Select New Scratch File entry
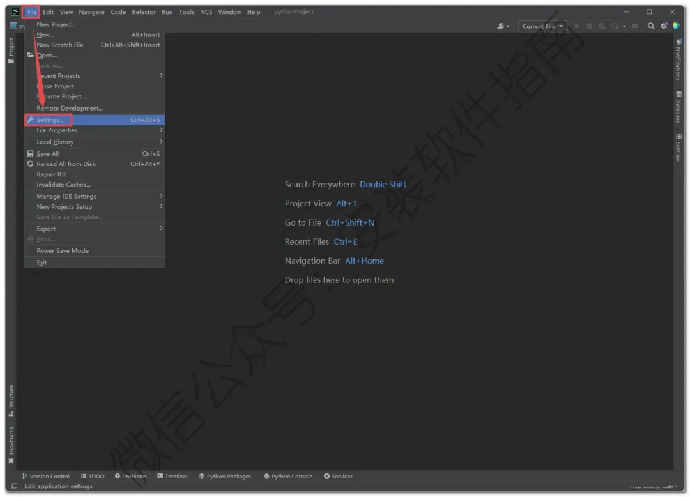 pos(95,45)
